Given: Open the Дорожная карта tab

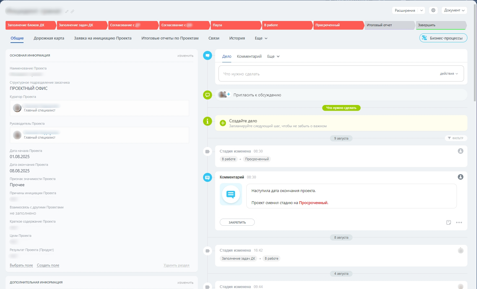Looking at the screenshot, I should 49,38.
